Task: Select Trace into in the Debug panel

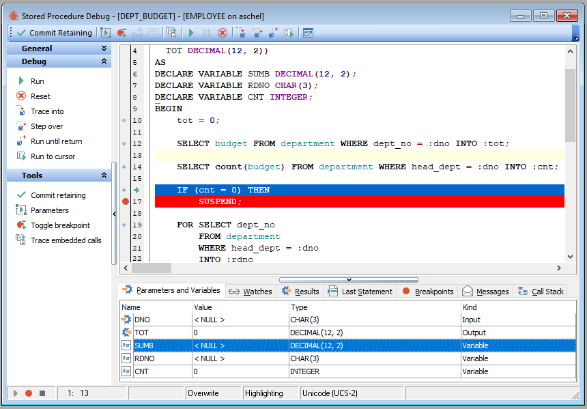Action: pyautogui.click(x=41, y=111)
